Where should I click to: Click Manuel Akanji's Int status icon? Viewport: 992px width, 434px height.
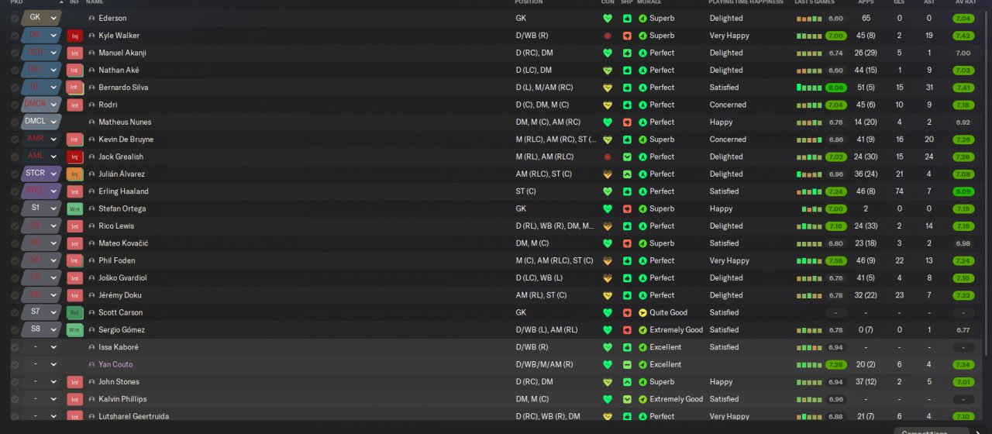74,53
